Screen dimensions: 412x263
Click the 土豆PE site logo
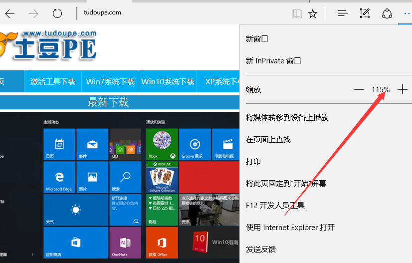click(x=48, y=45)
